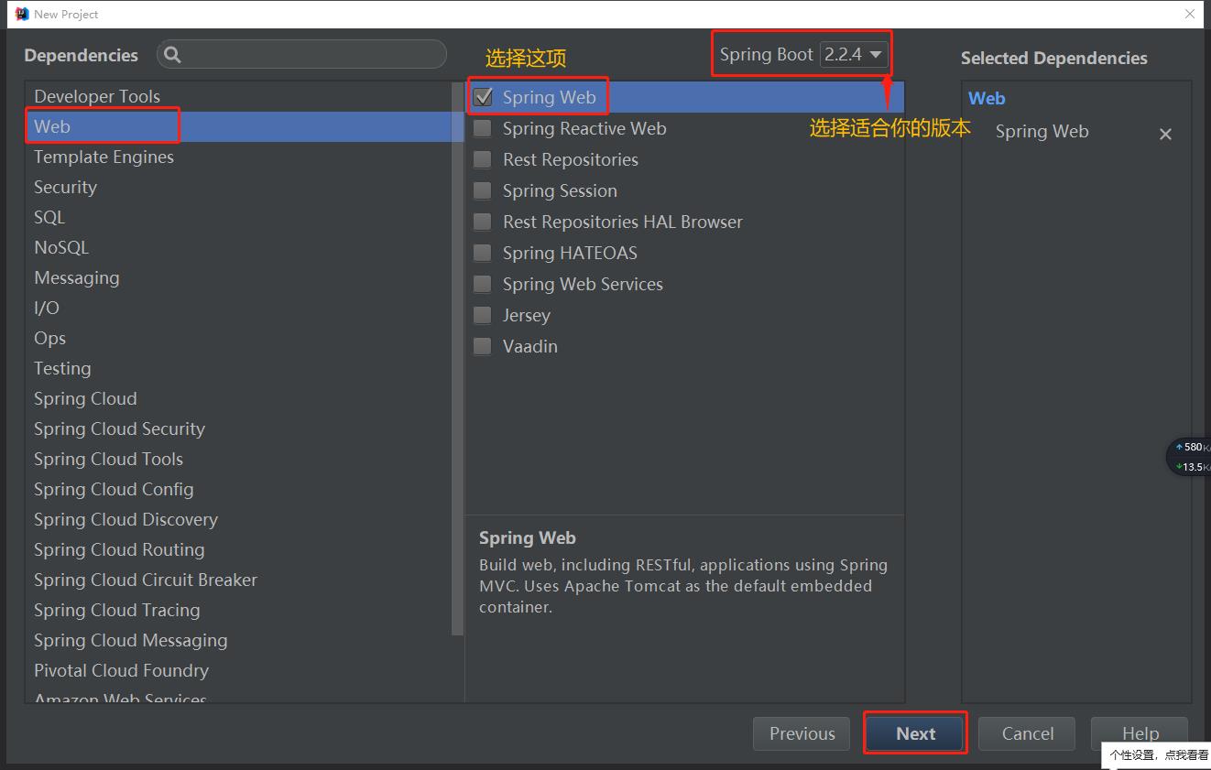Click the Next button
Viewport: 1211px width, 770px height.
click(915, 733)
